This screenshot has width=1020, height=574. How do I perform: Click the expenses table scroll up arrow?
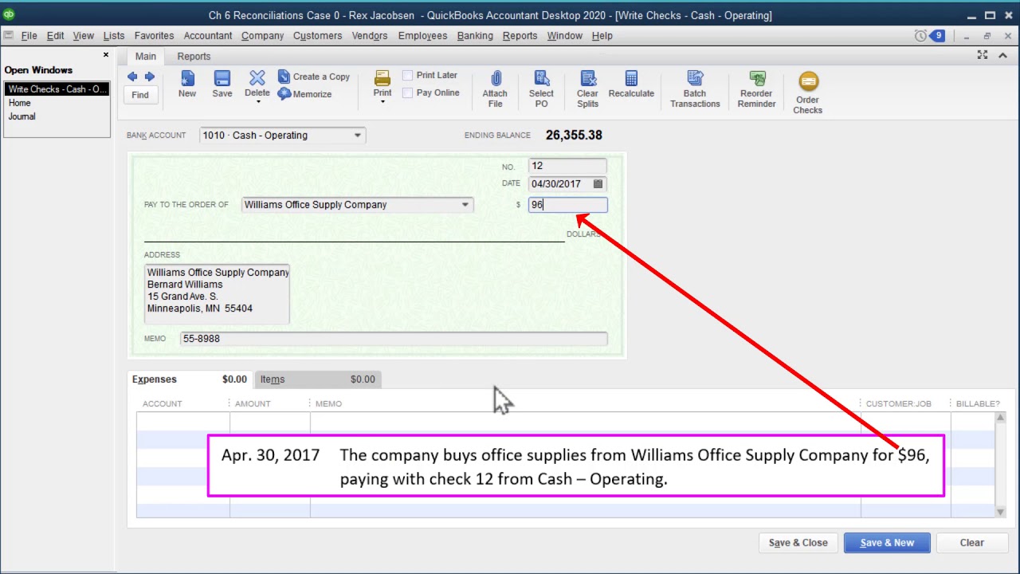click(1000, 417)
